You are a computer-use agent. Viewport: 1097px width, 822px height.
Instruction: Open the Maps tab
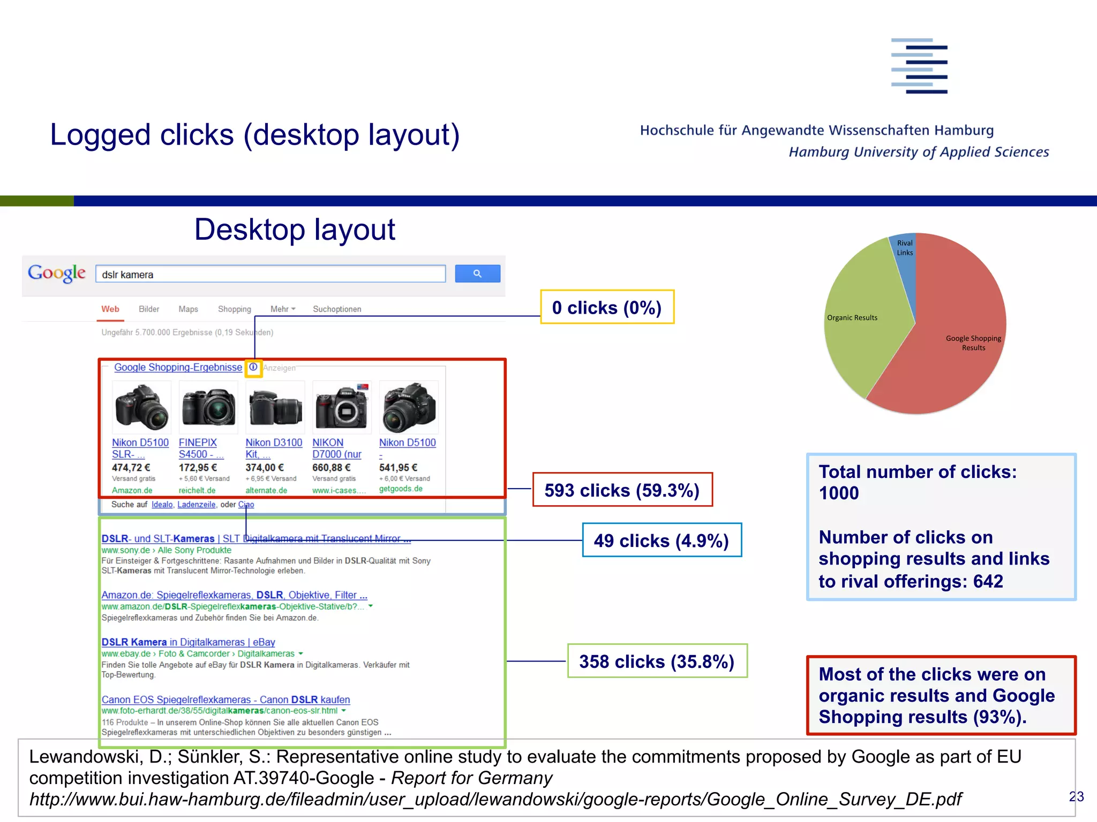click(188, 309)
